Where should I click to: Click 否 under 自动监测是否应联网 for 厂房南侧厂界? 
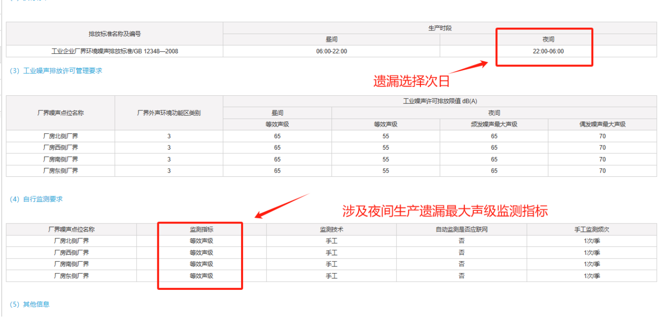tap(462, 264)
